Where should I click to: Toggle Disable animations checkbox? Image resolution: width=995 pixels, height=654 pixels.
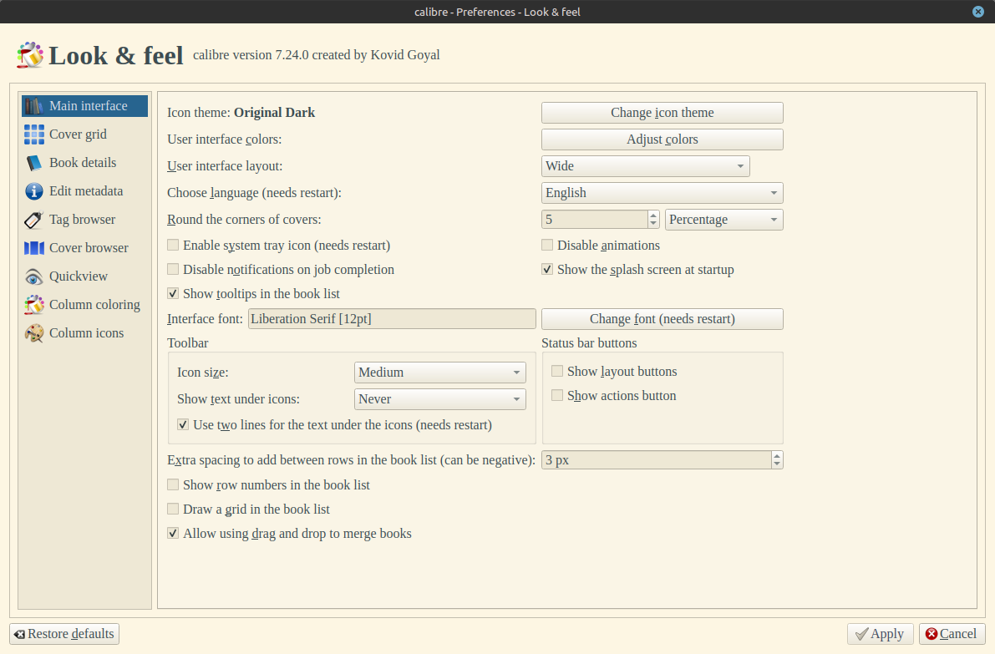tap(547, 245)
